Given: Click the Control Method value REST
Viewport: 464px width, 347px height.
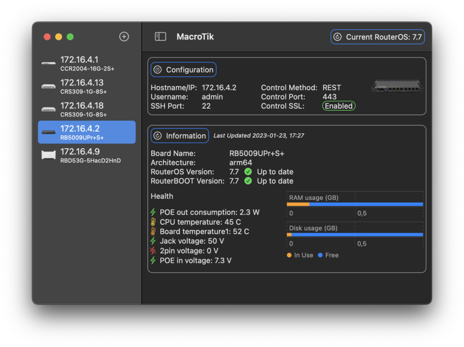Looking at the screenshot, I should [332, 87].
